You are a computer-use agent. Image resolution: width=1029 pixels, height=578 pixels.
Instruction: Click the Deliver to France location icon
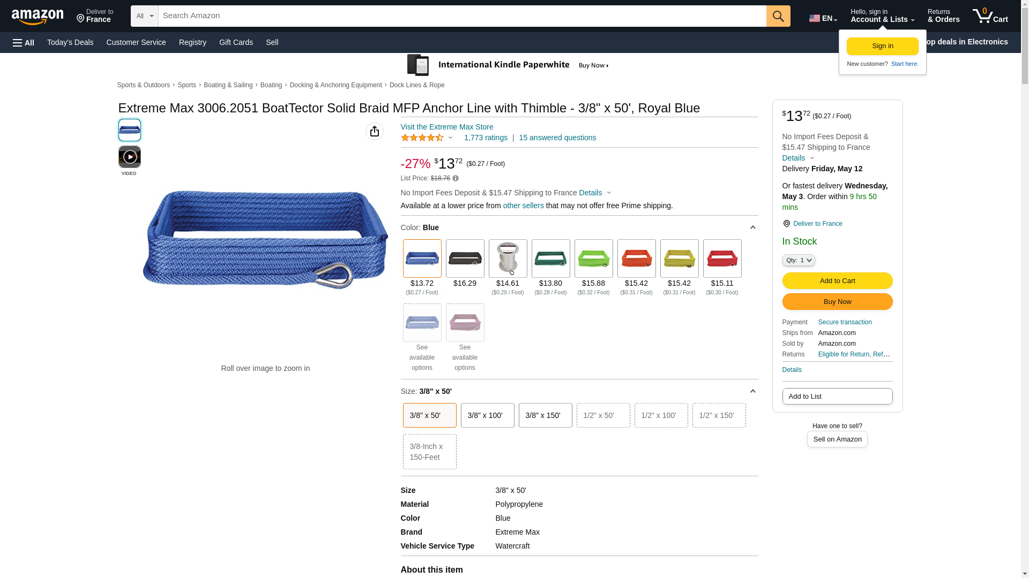786,224
